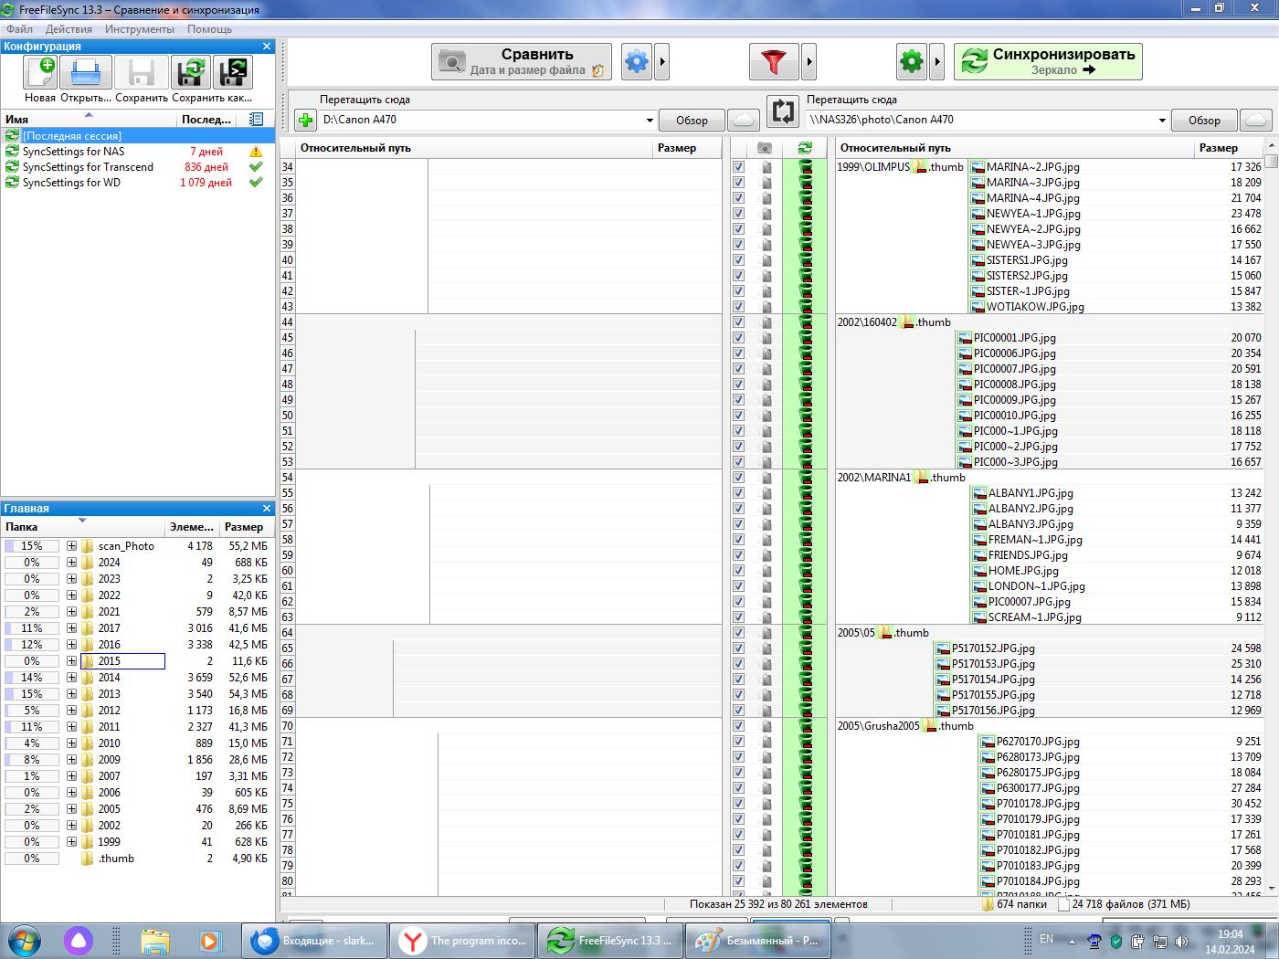Open arrow beside filter funnel button
This screenshot has width=1279, height=959.
(809, 62)
